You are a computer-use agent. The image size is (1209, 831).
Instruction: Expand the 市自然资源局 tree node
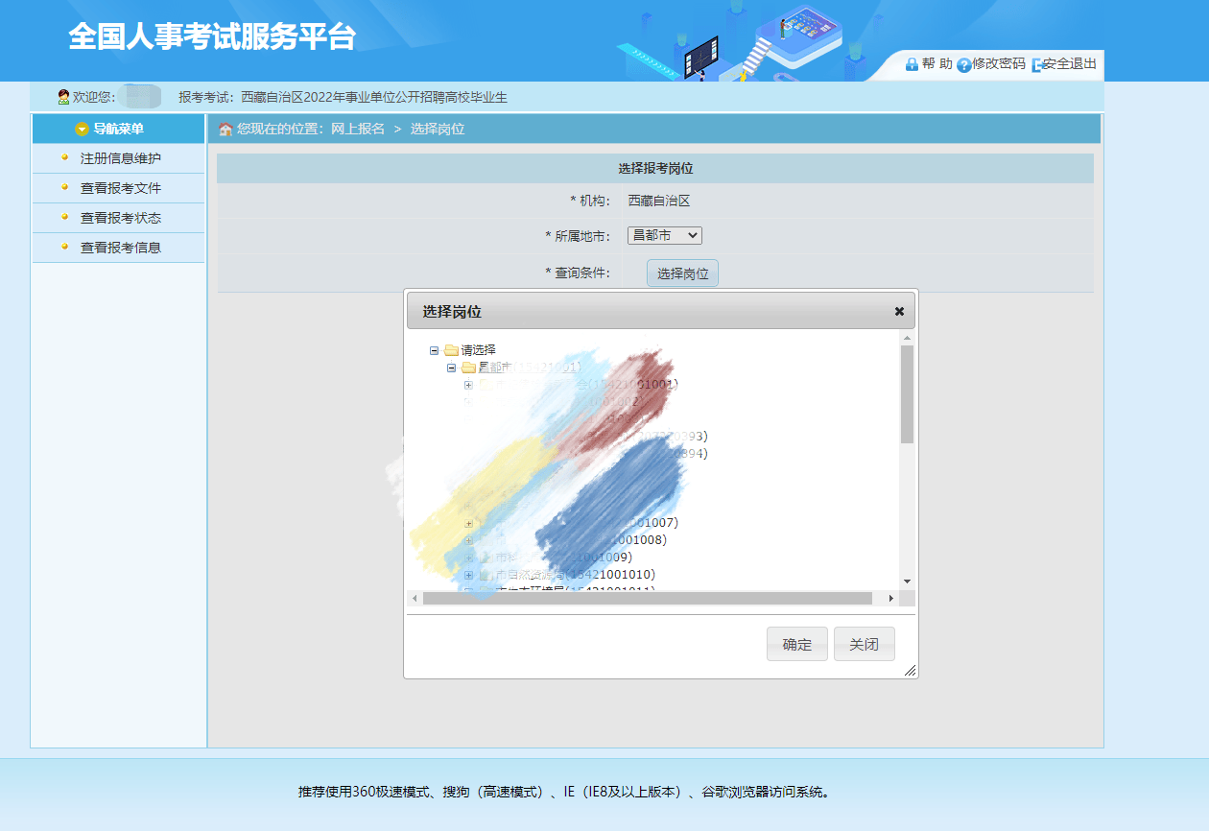click(468, 575)
